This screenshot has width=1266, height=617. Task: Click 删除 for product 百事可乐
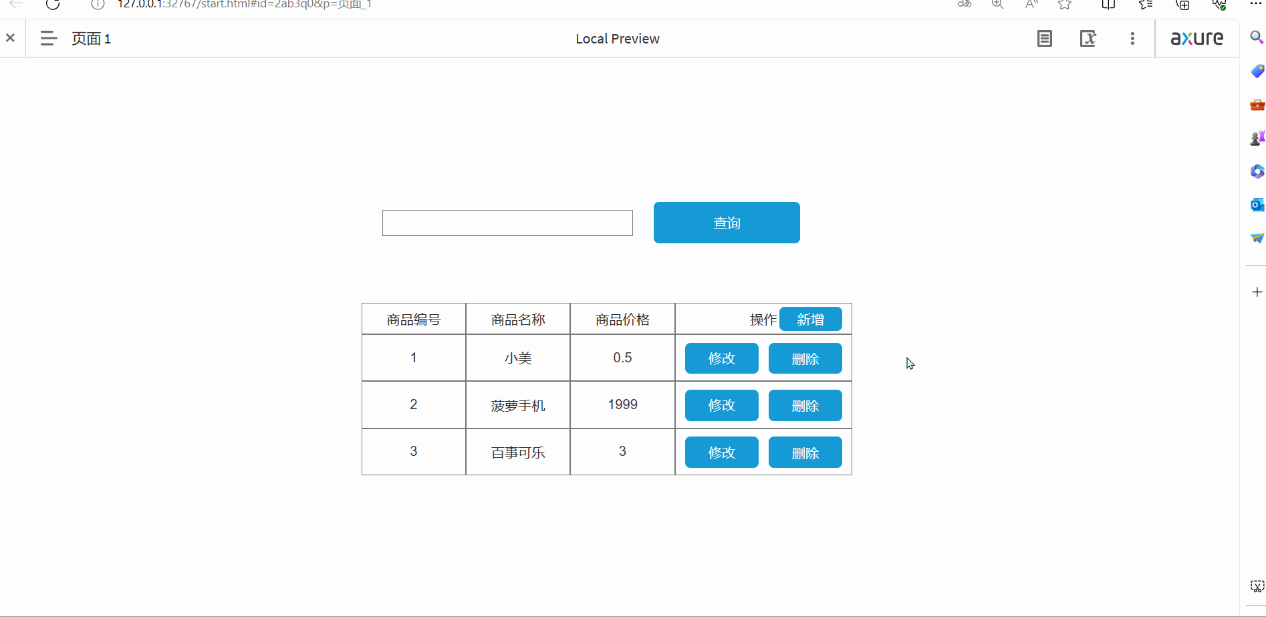pyautogui.click(x=805, y=453)
